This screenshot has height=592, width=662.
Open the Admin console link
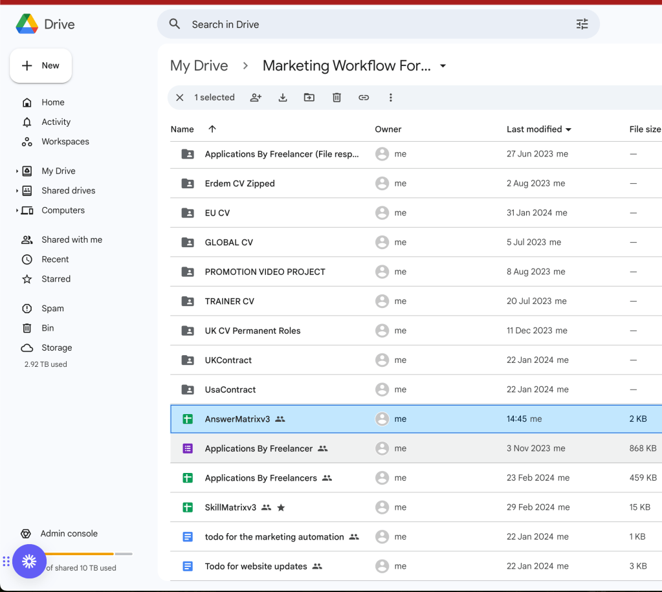click(69, 534)
